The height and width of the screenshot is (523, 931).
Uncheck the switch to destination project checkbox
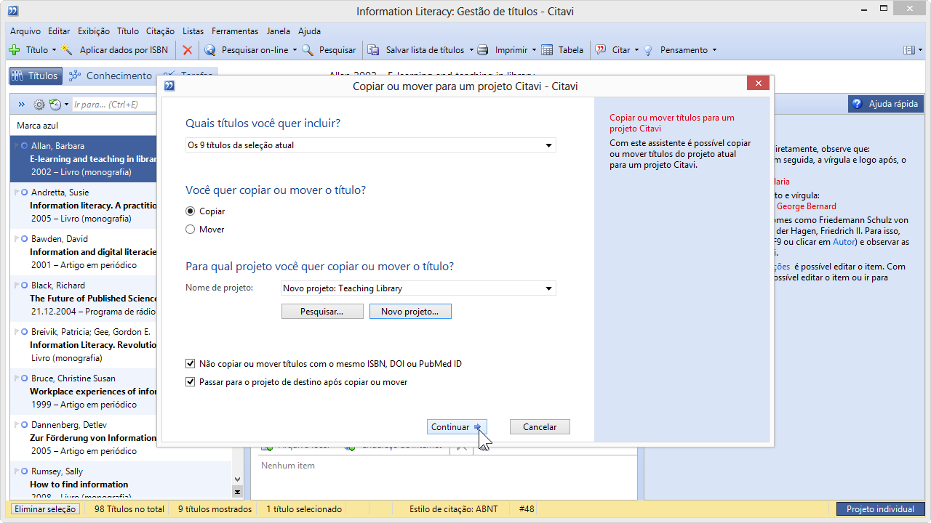[191, 382]
